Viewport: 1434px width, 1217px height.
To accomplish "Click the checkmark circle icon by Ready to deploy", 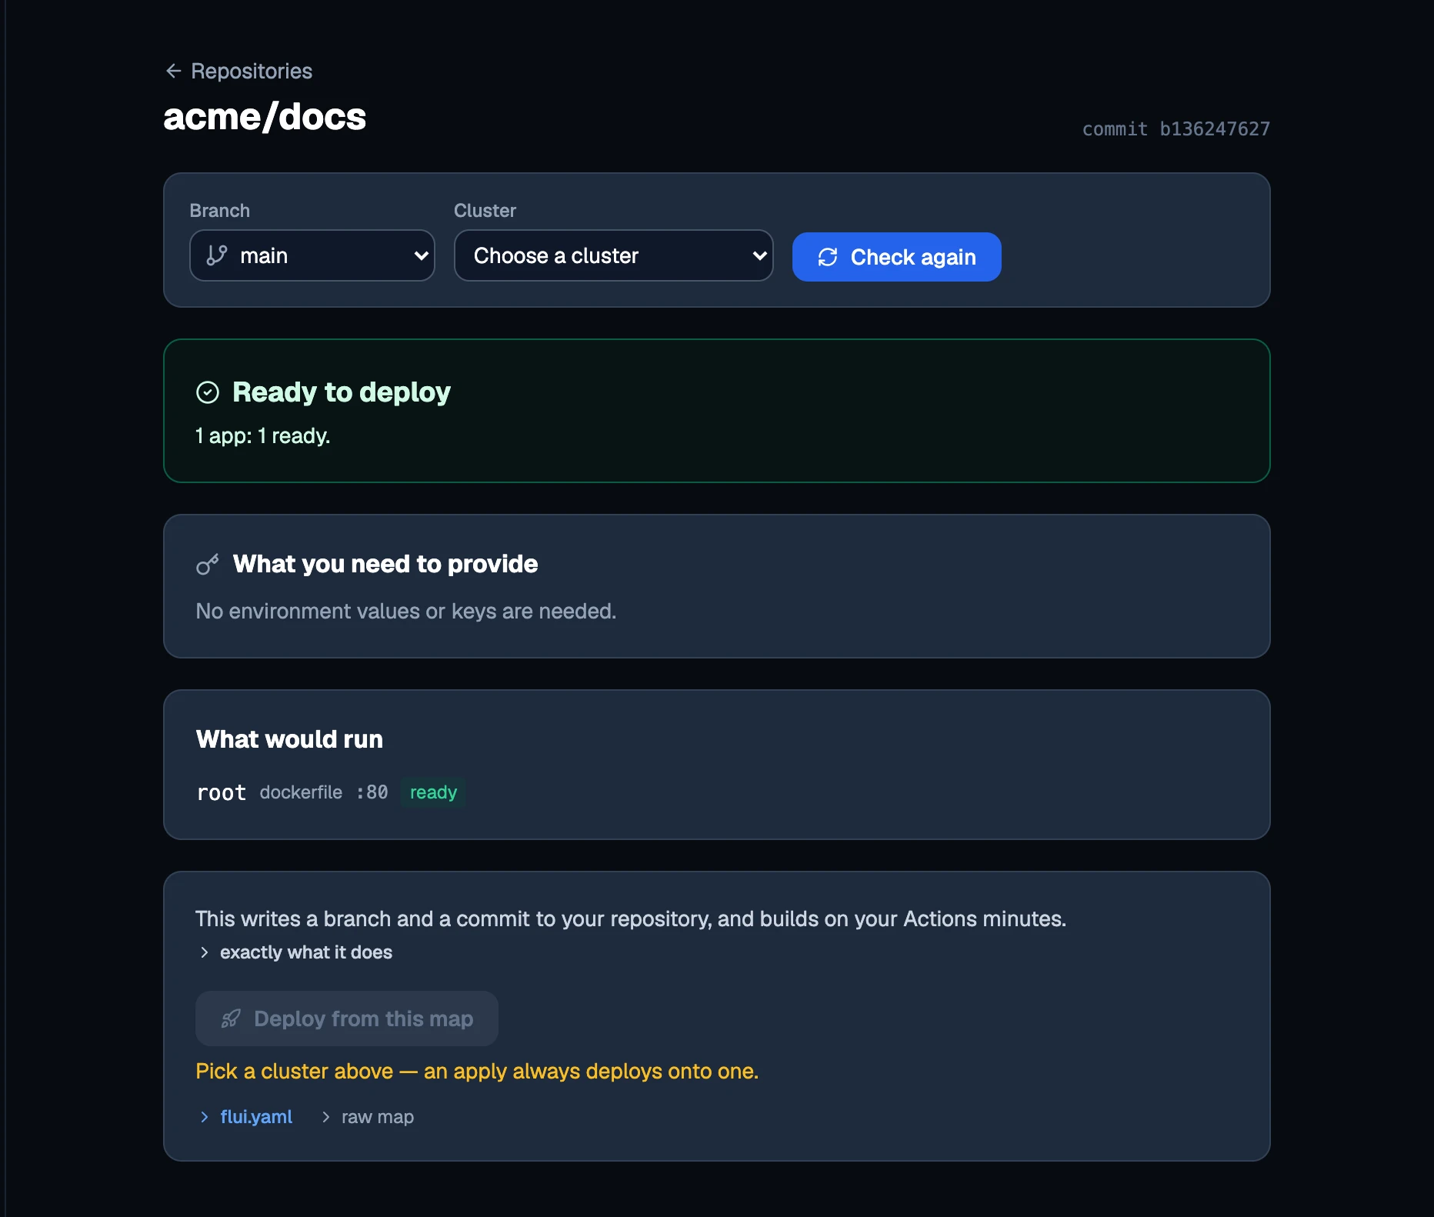I will (208, 392).
